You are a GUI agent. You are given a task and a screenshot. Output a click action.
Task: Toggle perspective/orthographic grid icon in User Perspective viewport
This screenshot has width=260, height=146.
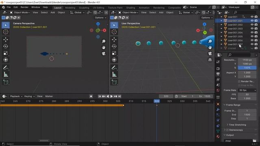tap(210, 60)
